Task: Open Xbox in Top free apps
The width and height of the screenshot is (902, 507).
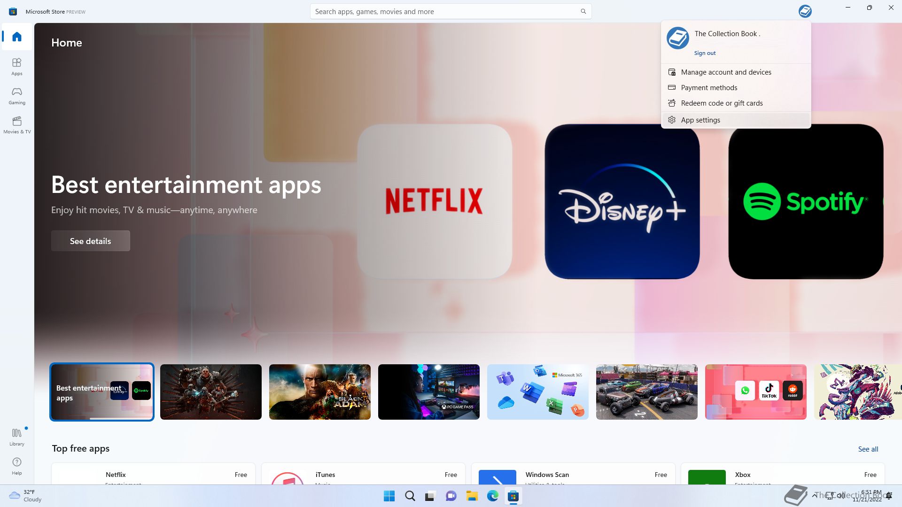Action: tap(783, 474)
